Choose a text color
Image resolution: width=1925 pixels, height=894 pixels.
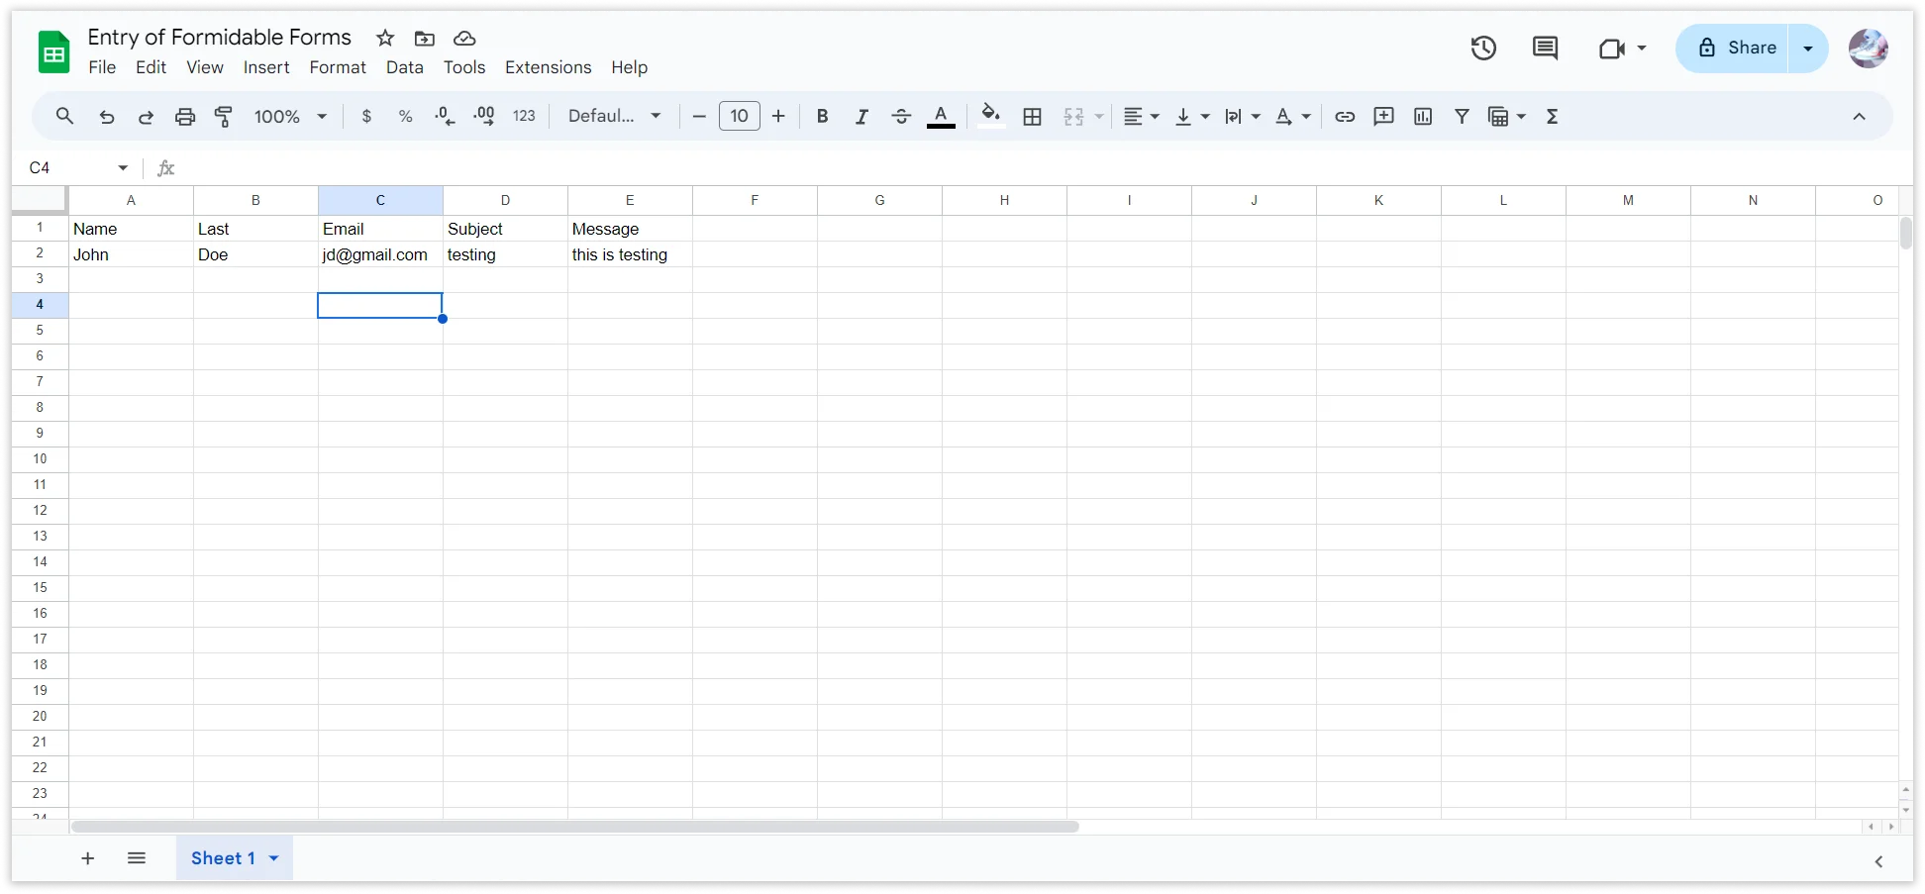(x=940, y=116)
